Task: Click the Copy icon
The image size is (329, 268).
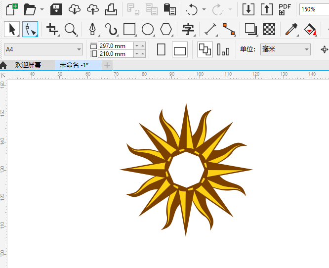Action: (152, 9)
